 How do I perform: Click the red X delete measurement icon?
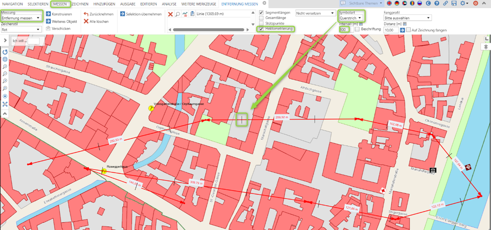coord(170,14)
